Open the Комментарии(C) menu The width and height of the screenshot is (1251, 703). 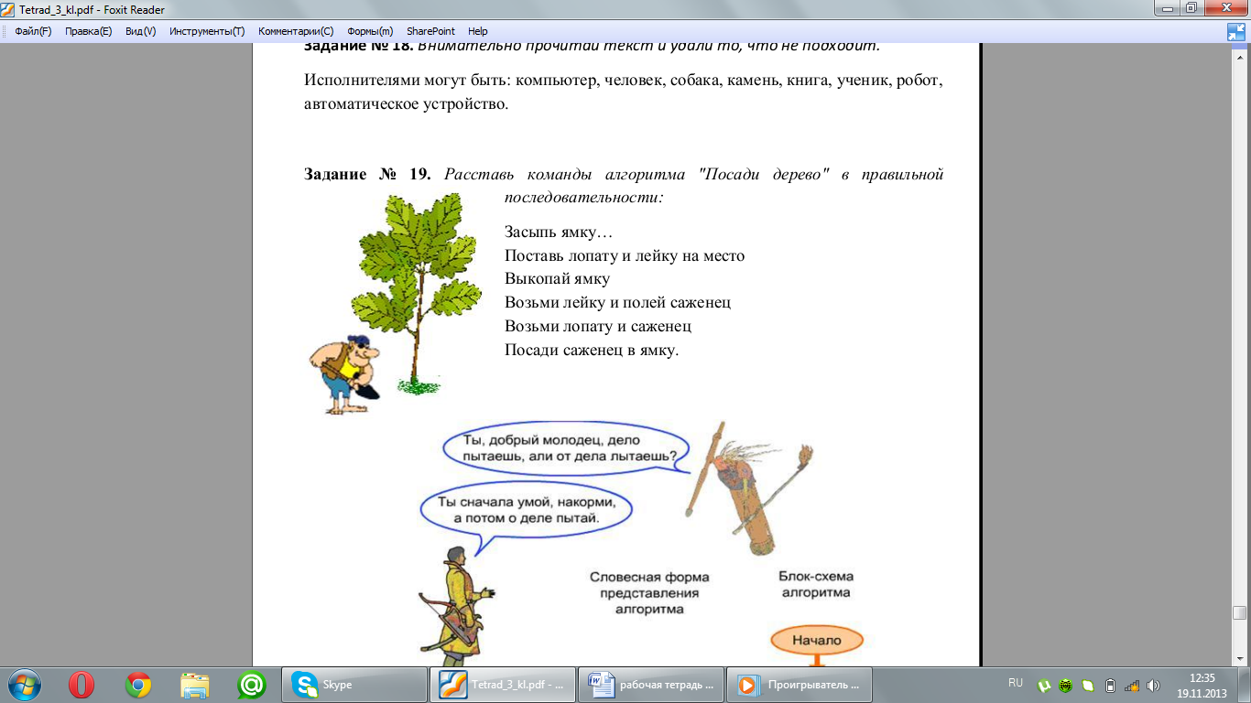pos(296,31)
